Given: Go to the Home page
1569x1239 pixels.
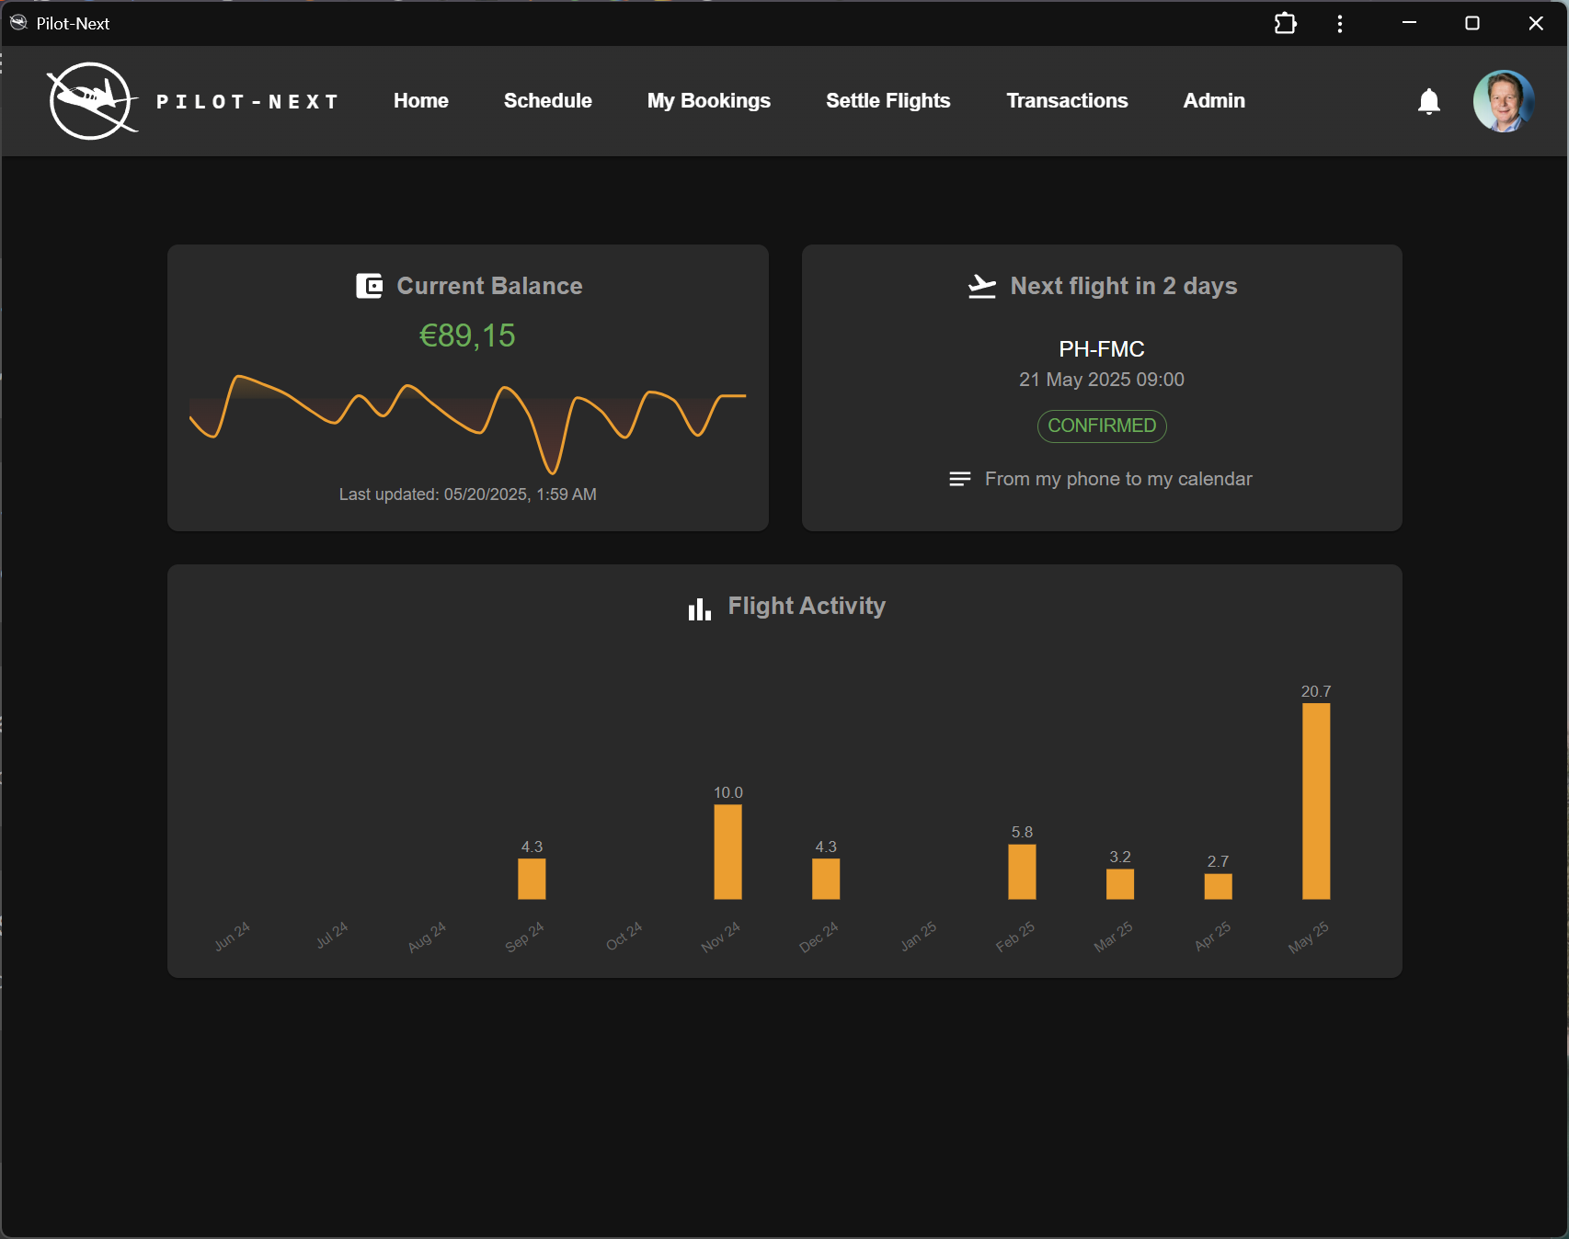Looking at the screenshot, I should (420, 101).
